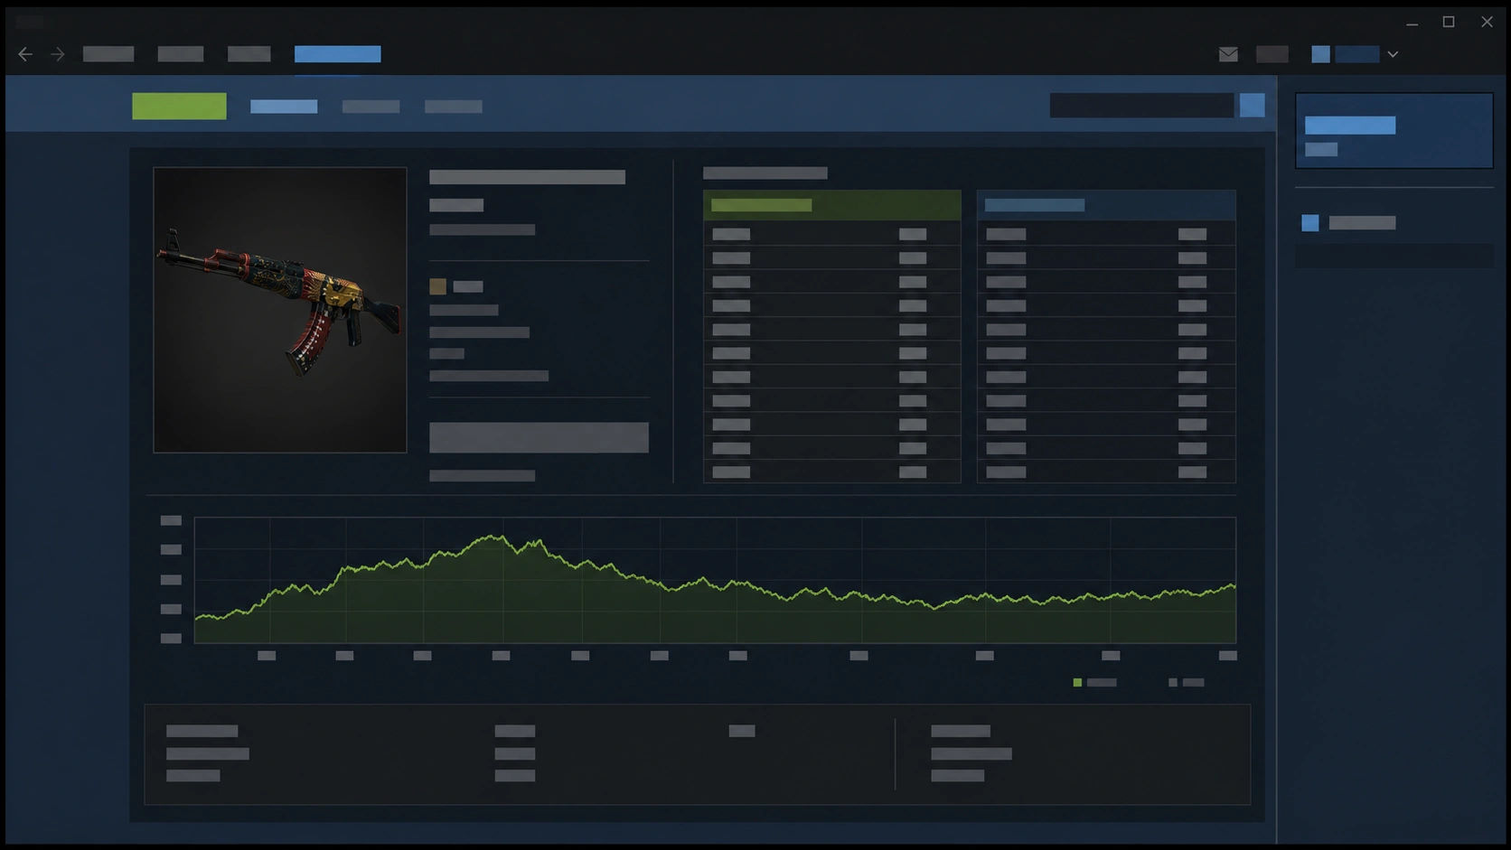Close the window with the X icon

coord(1487,22)
